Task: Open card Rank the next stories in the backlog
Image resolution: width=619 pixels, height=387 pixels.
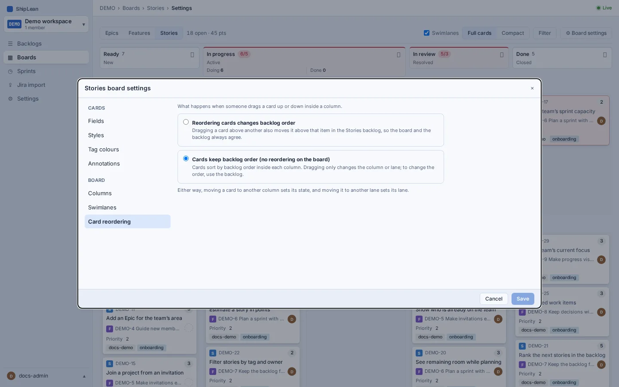Action: [562, 356]
